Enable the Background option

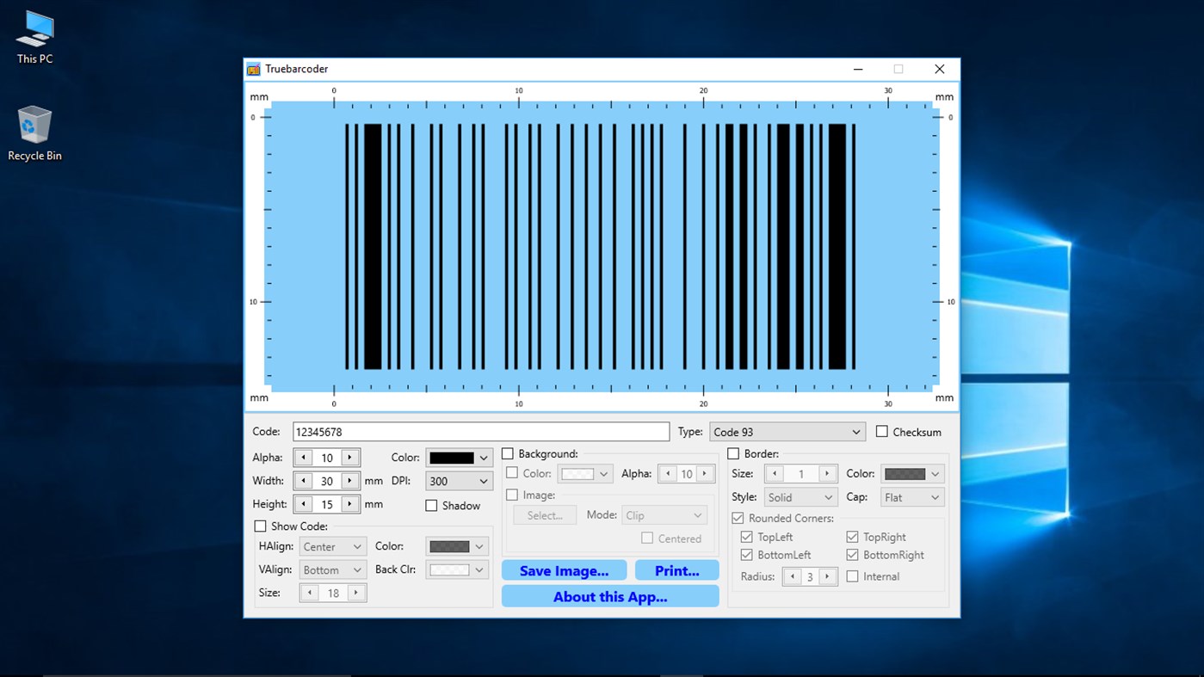point(508,453)
